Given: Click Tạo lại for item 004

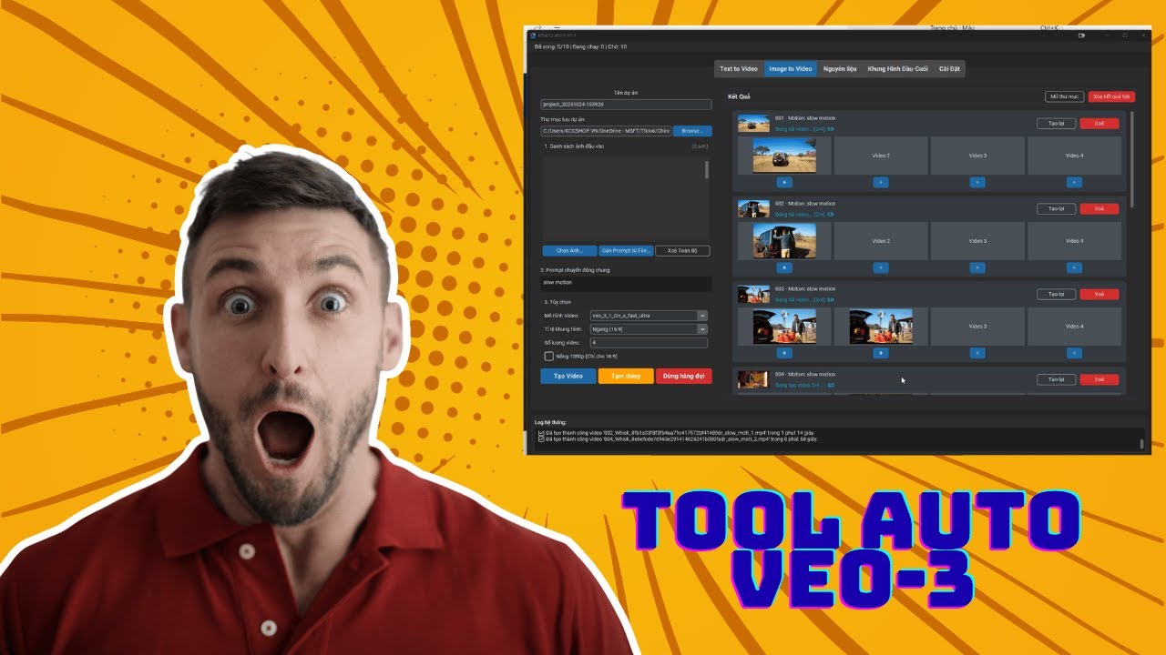Looking at the screenshot, I should [x=1056, y=379].
